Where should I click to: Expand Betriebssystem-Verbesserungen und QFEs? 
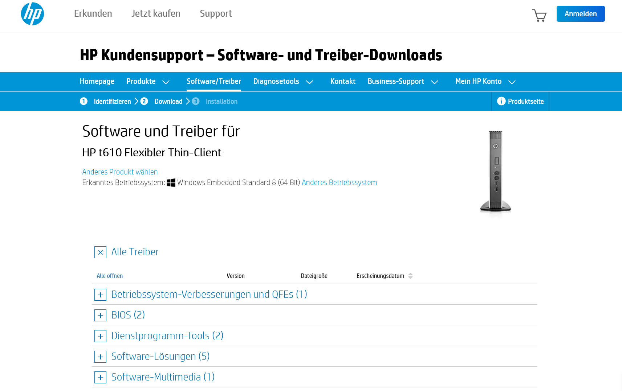(100, 295)
